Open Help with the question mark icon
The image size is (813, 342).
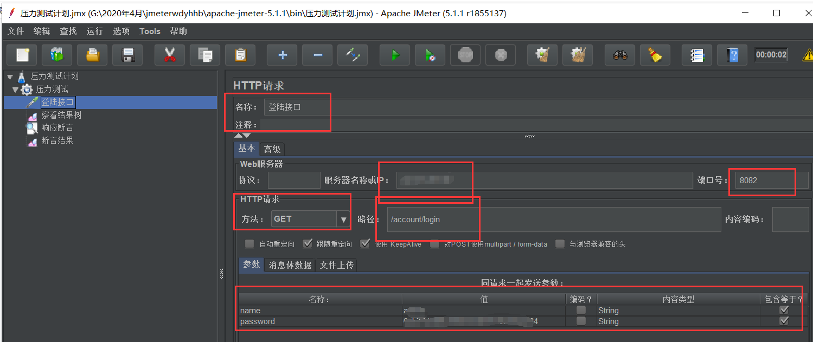click(733, 55)
